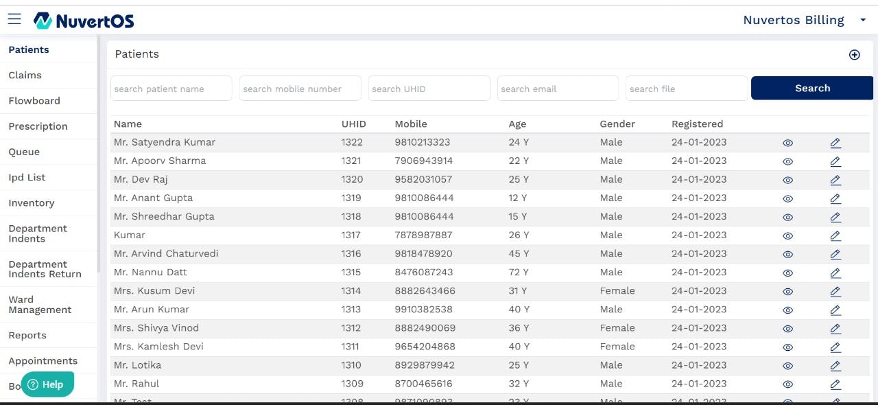Screen dimensions: 878x405
Task: Click the search patient name field
Action: pyautogui.click(x=171, y=89)
